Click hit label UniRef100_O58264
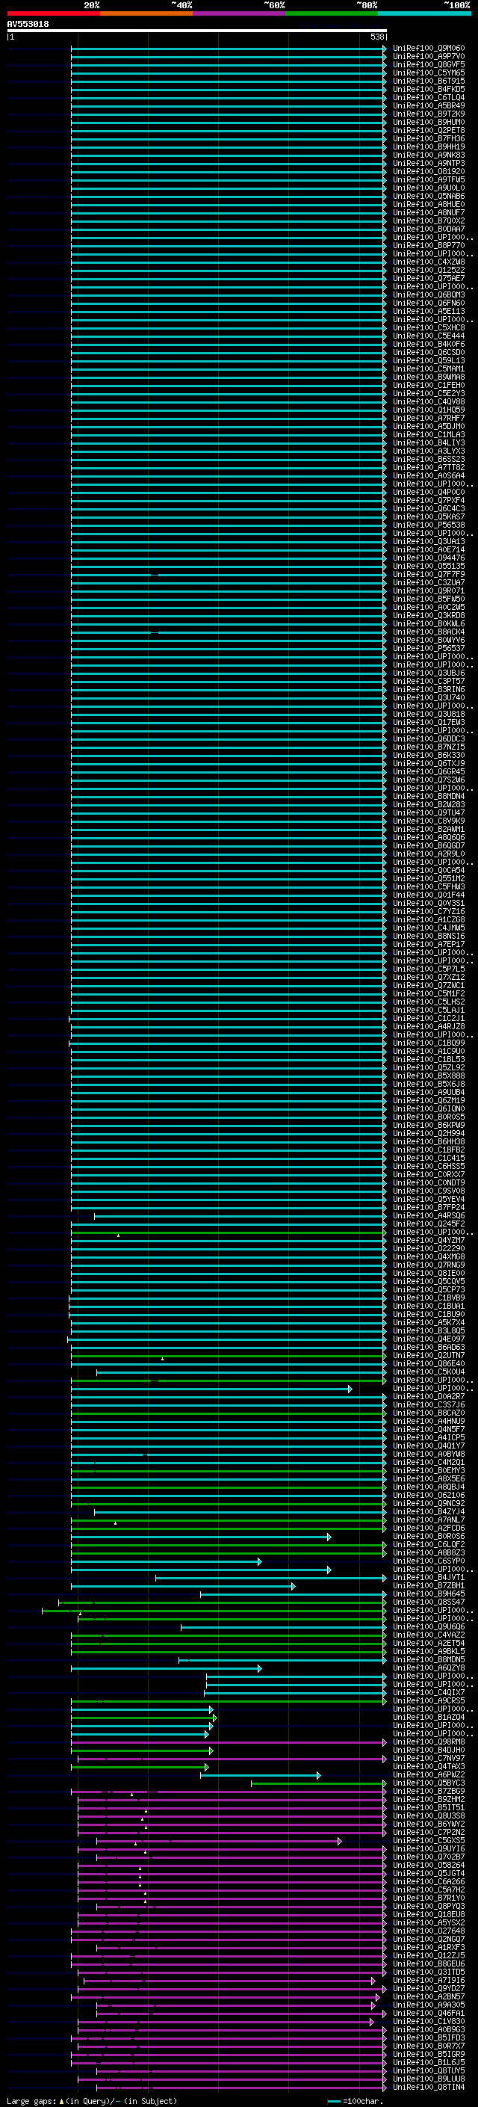 [429, 1866]
